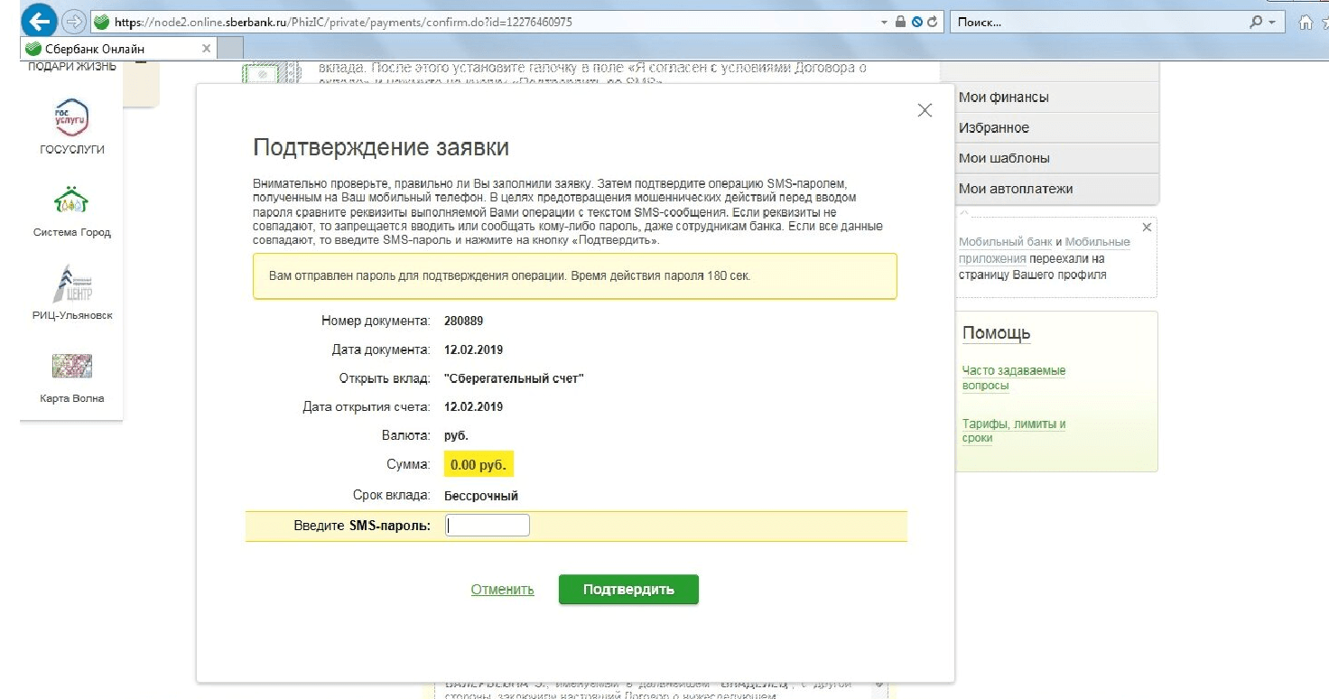This screenshot has width=1329, height=699.
Task: Open the browser home page icon
Action: click(1304, 22)
